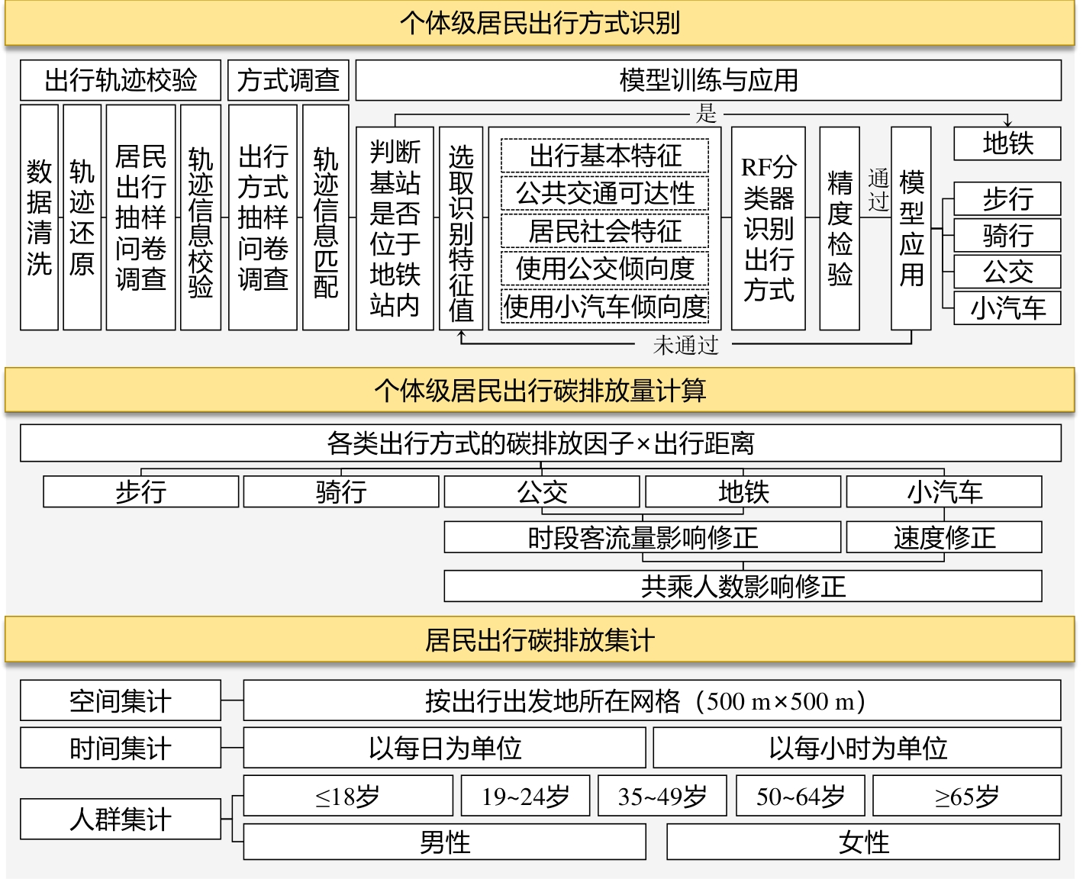Viewport: 1083px width, 879px height.
Task: Click the 共乘人数影响修正 box
Action: click(x=743, y=586)
